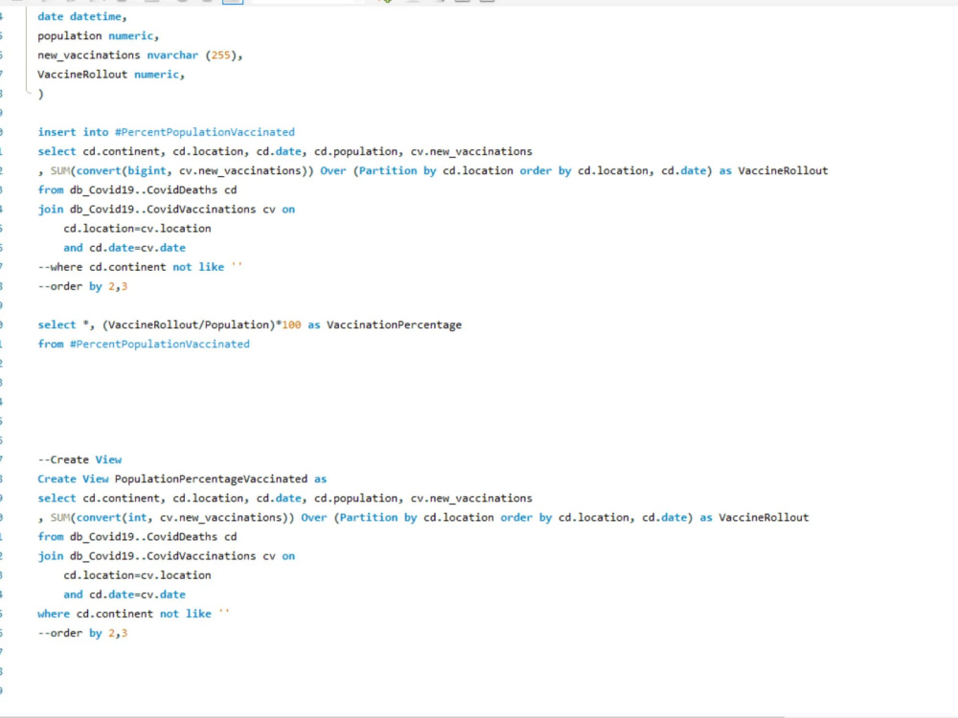Click the final '--order by 2,3' comment line
Image resolution: width=958 pixels, height=718 pixels.
point(82,633)
